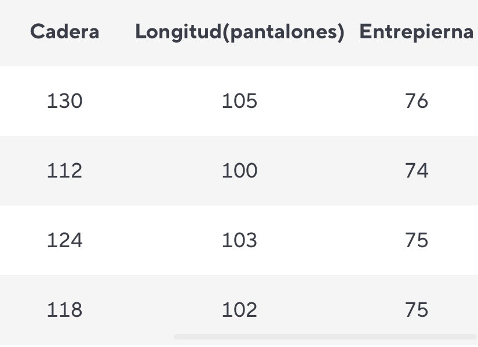Select the Cadera value 112
This screenshot has height=347, width=478.
pyautogui.click(x=65, y=170)
